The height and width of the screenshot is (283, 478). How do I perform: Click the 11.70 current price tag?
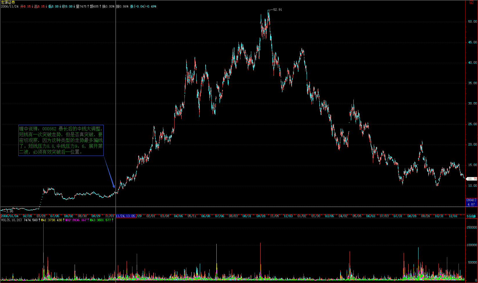[x=472, y=179]
